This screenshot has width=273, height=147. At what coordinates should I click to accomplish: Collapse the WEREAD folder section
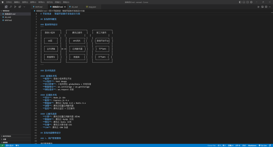click(x=15, y=11)
